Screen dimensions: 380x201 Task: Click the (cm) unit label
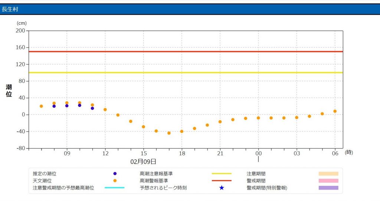point(22,23)
